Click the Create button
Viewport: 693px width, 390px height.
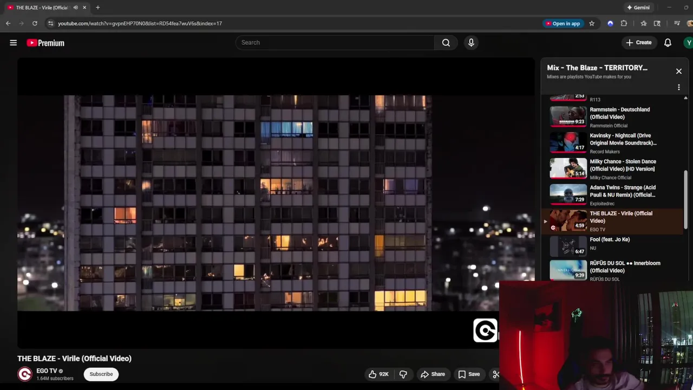click(639, 42)
